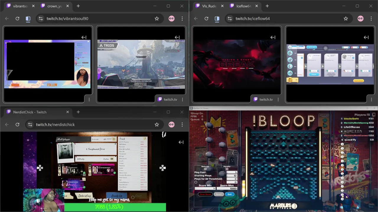Click the Starting Plays value field
378x212 pixels.
coord(232,175)
